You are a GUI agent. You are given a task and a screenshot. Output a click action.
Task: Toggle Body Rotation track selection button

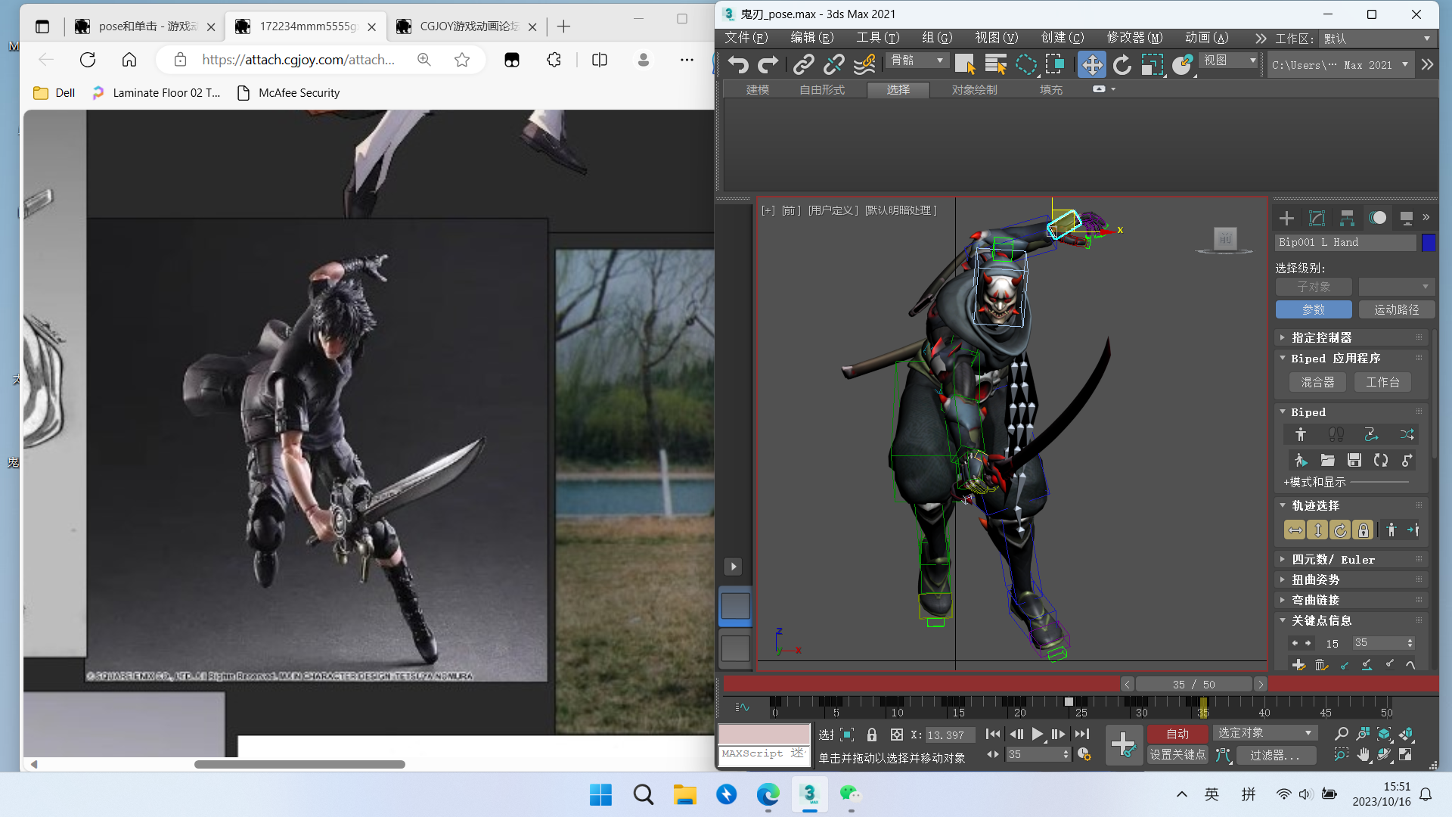pyautogui.click(x=1341, y=530)
